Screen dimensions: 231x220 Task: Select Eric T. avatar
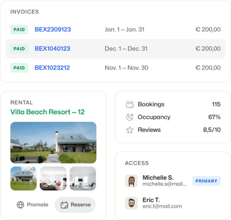pyautogui.click(x=131, y=203)
